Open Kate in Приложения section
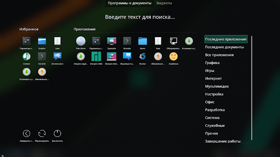The image size is (280, 157). (x=158, y=41)
